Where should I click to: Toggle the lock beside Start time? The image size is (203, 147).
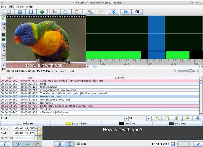(x=40, y=128)
